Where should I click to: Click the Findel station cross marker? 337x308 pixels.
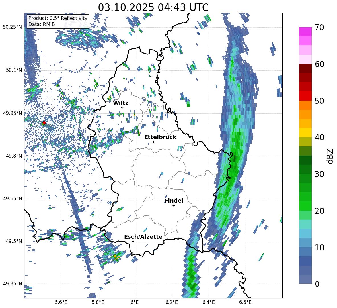[x=174, y=206]
